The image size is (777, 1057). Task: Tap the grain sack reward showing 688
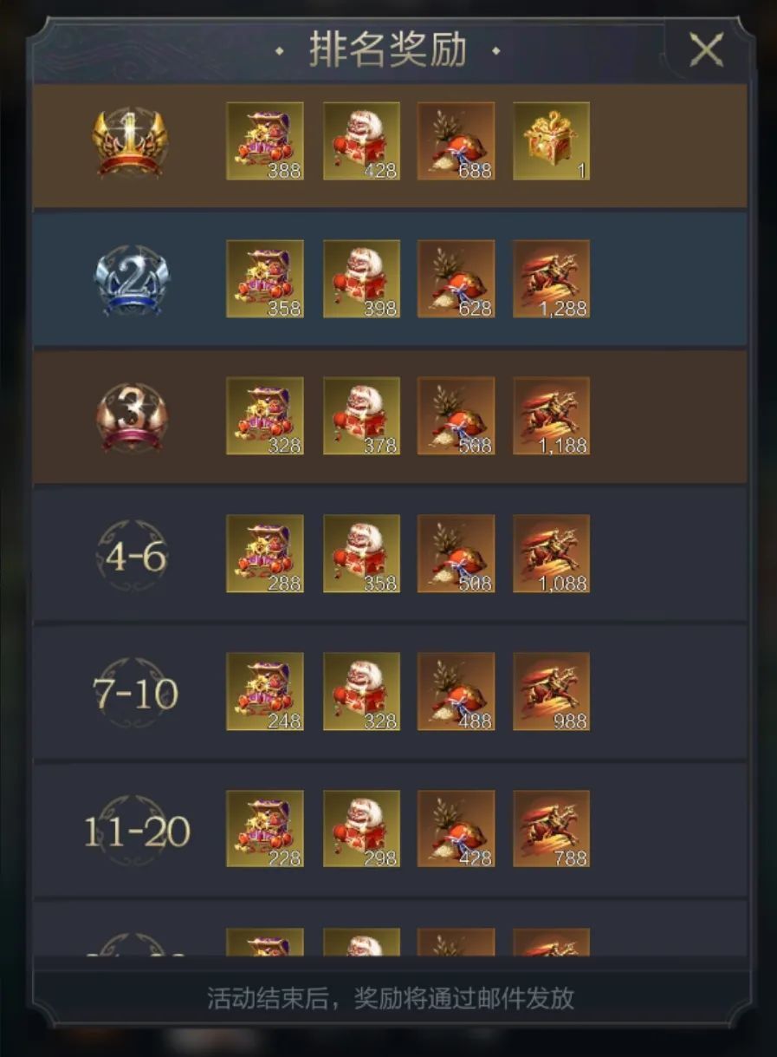[x=456, y=141]
